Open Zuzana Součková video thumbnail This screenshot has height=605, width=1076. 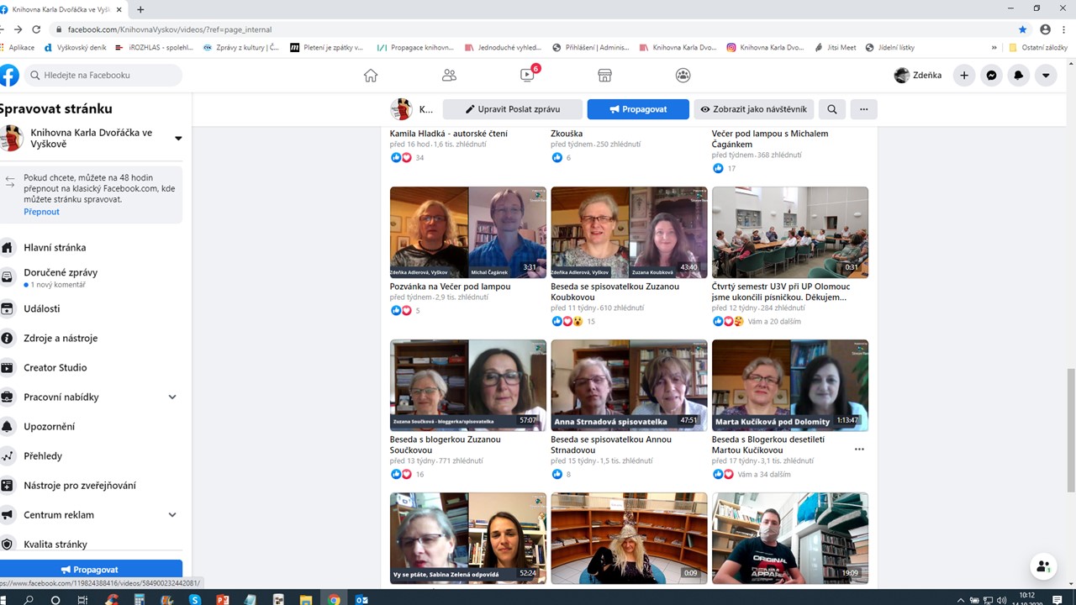coord(468,385)
